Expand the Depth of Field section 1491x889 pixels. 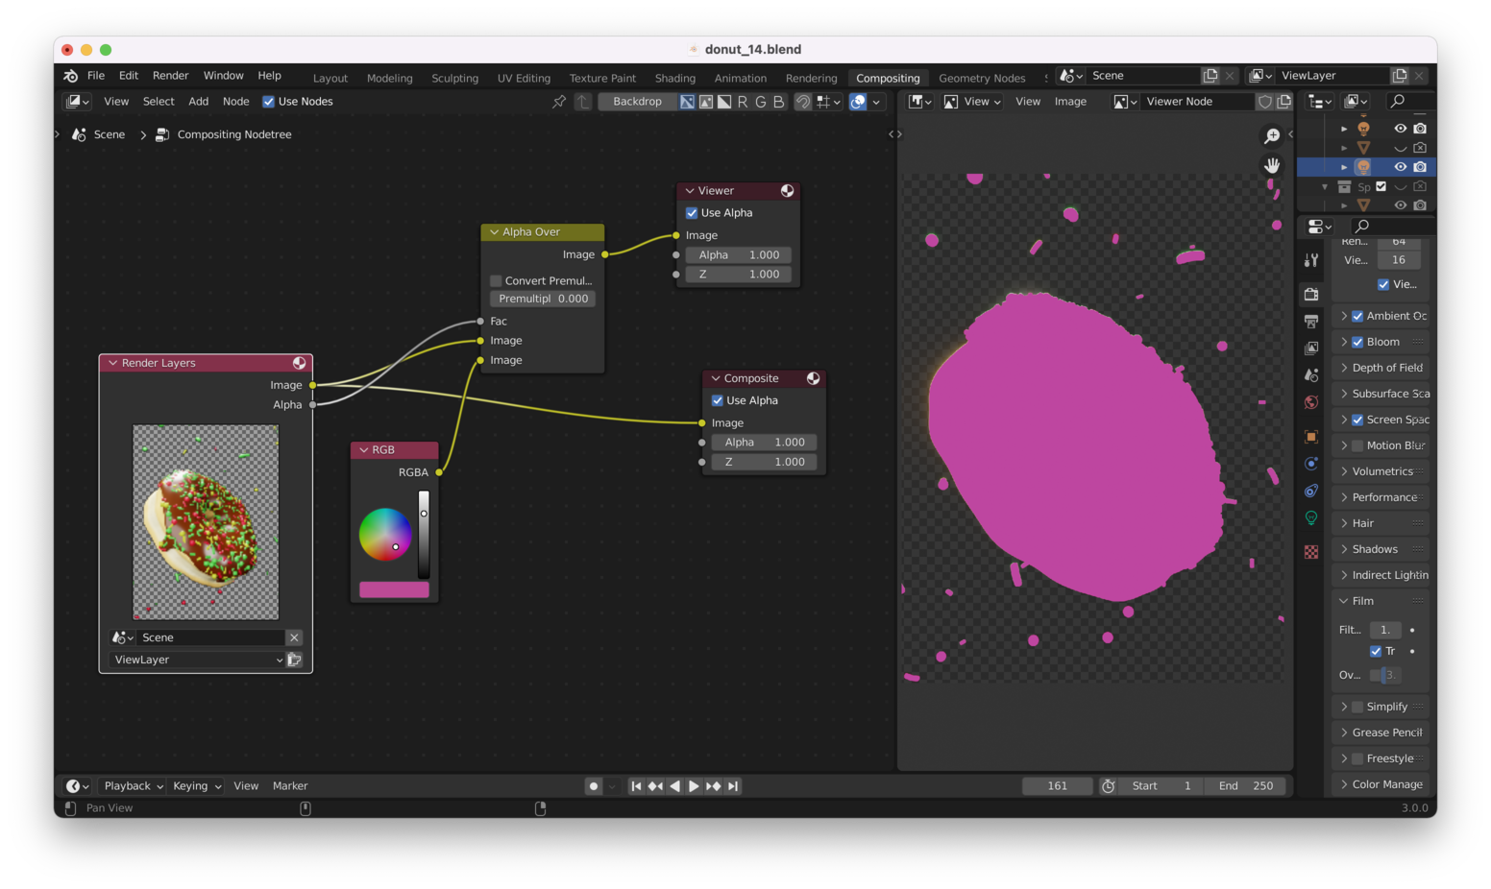1344,368
